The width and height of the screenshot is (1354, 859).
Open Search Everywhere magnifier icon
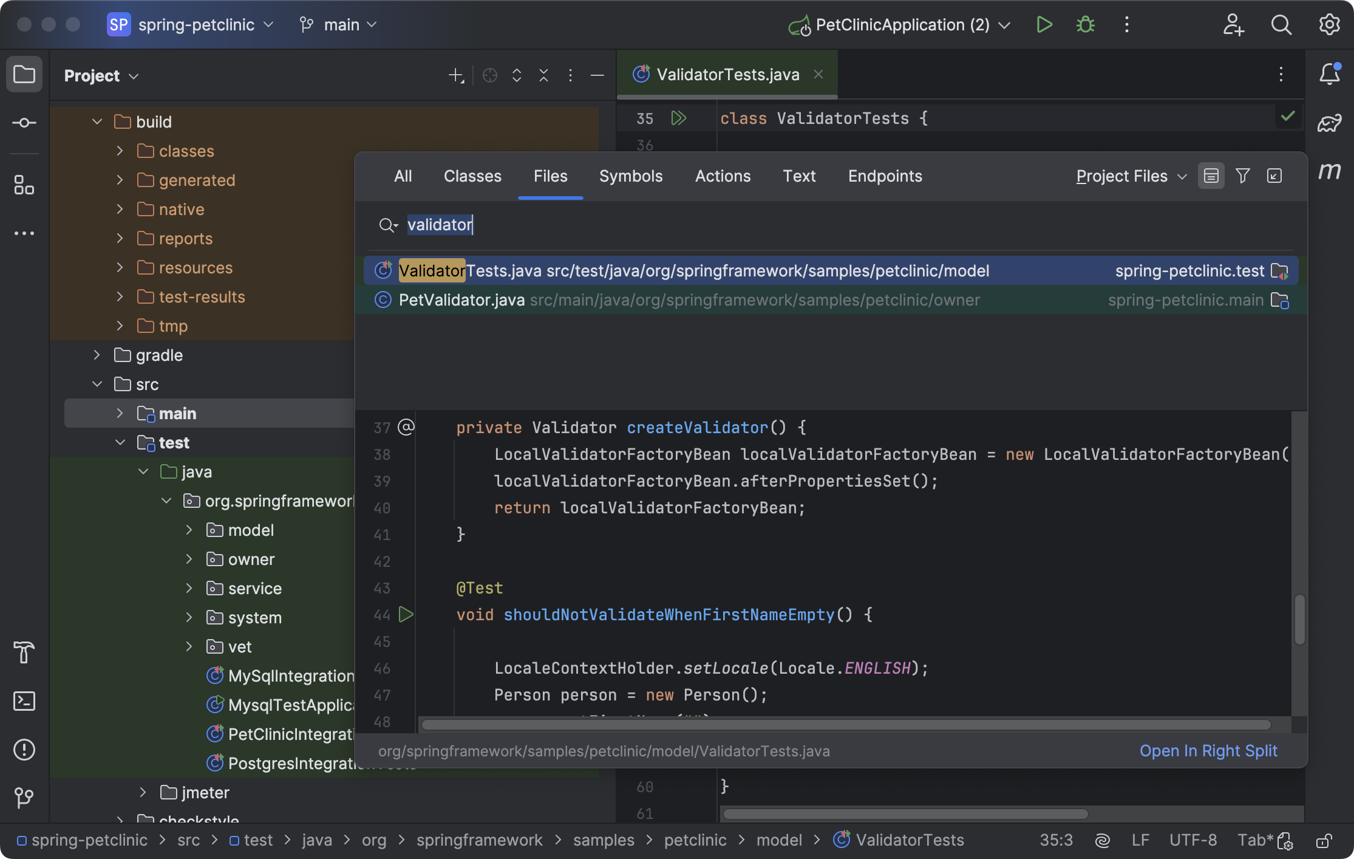pos(1281,24)
